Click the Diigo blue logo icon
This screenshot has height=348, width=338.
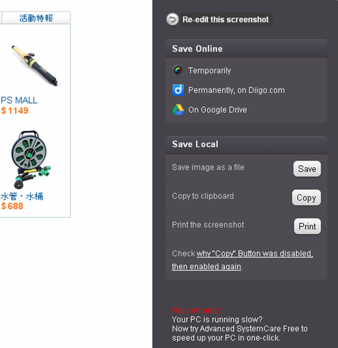click(x=178, y=90)
